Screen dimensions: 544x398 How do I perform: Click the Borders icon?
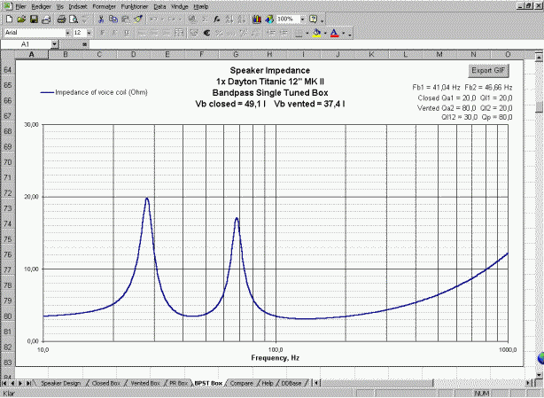point(299,33)
